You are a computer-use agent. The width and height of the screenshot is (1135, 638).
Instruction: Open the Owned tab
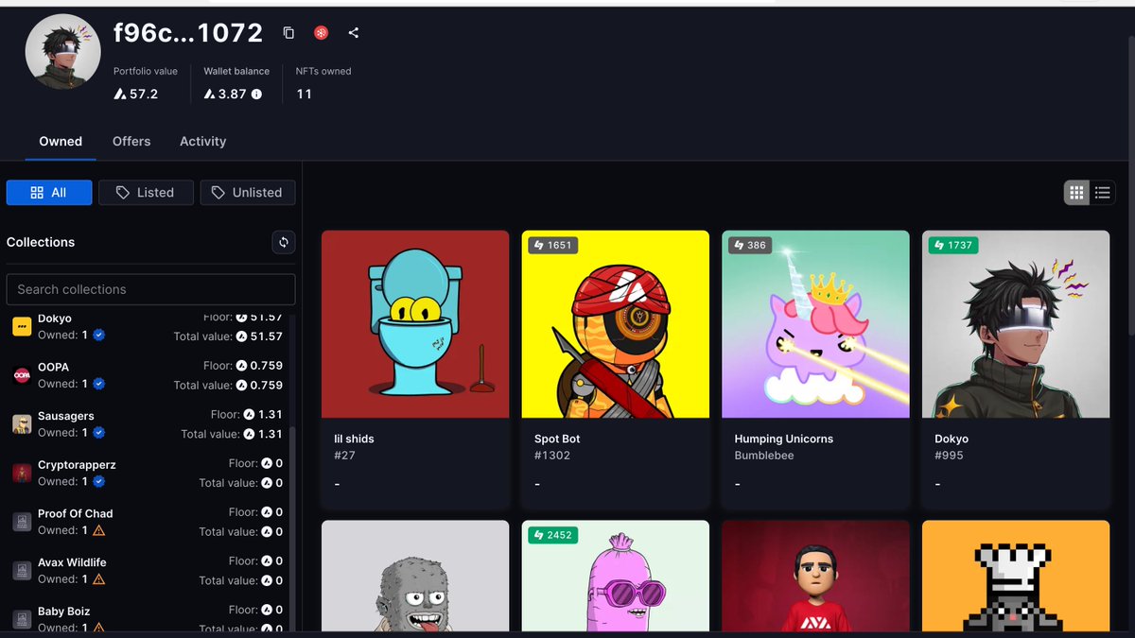click(61, 142)
